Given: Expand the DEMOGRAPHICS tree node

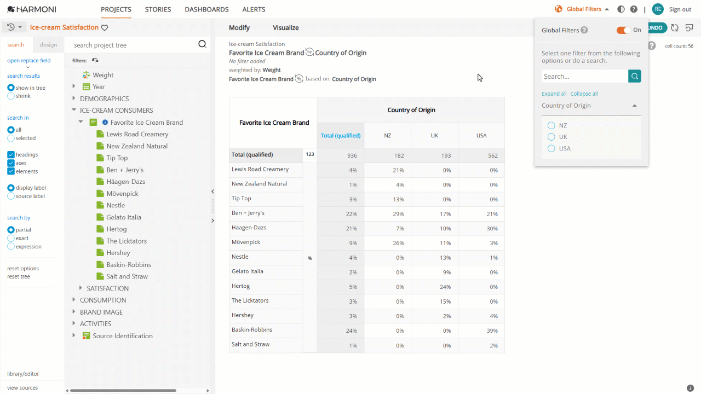Looking at the screenshot, I should click(x=74, y=99).
